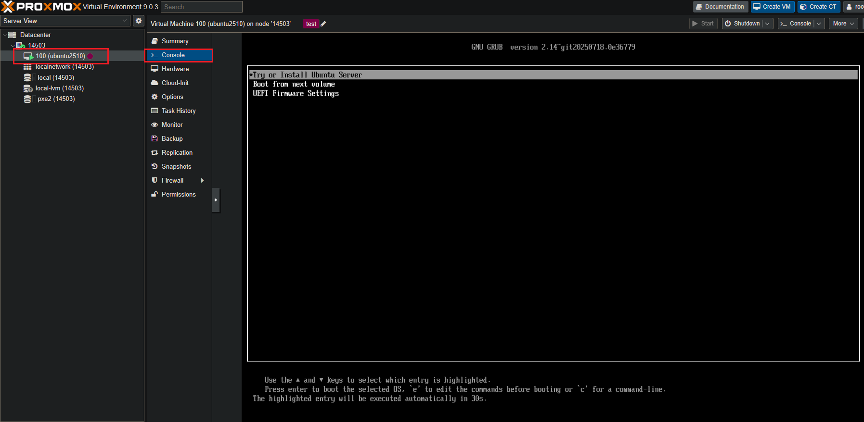
Task: Click the Proxmox logo in the header
Action: coord(41,7)
